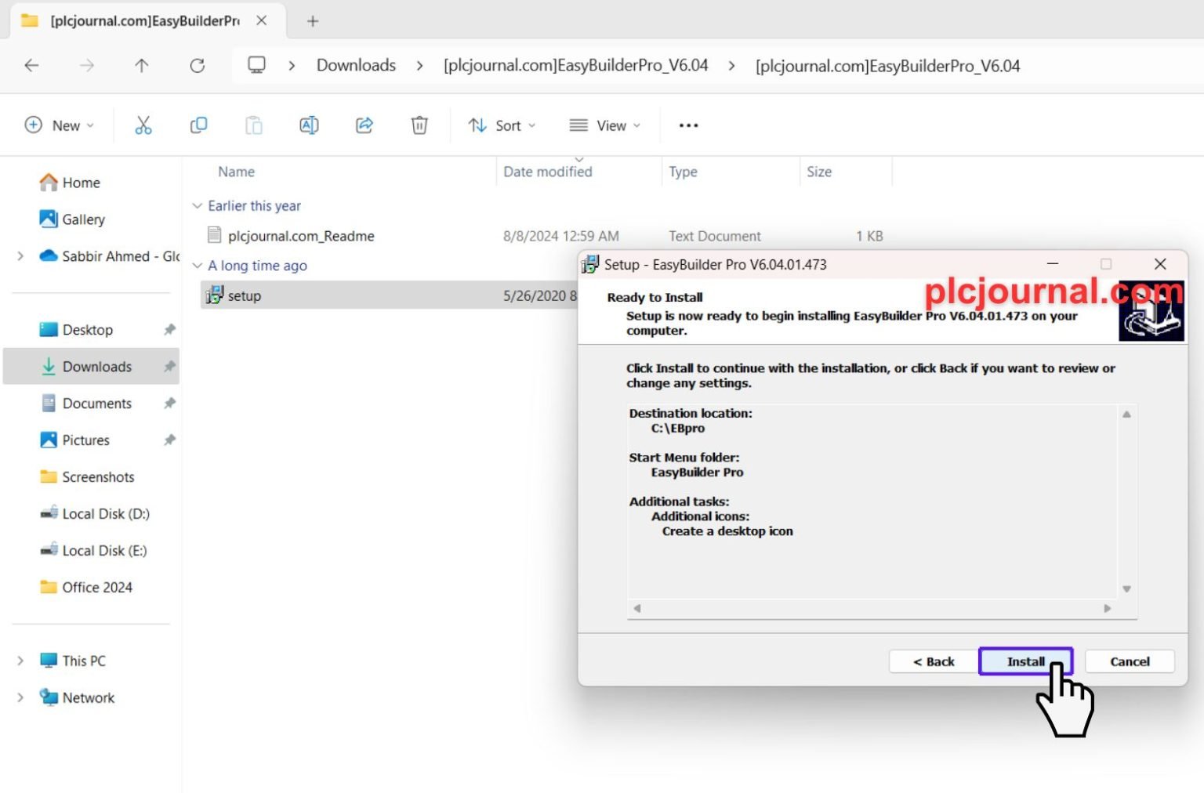Click the Copy icon in toolbar
The image size is (1204, 793).
199,125
